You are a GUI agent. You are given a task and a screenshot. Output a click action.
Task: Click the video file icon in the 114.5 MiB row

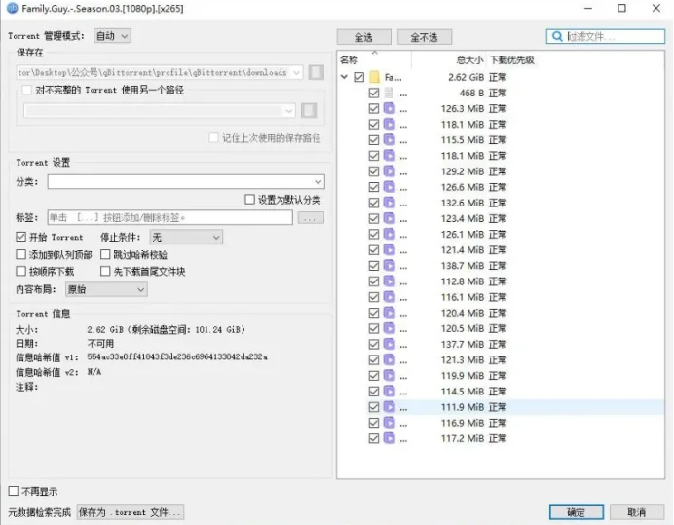[389, 392]
